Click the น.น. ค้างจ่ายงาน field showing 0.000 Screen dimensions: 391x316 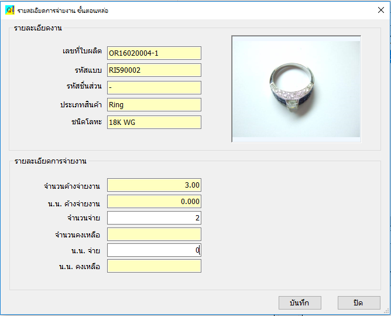154,202
